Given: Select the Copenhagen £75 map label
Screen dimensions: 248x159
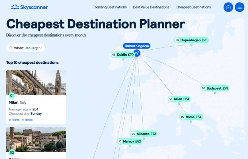Looking at the screenshot, I should point(191,40).
